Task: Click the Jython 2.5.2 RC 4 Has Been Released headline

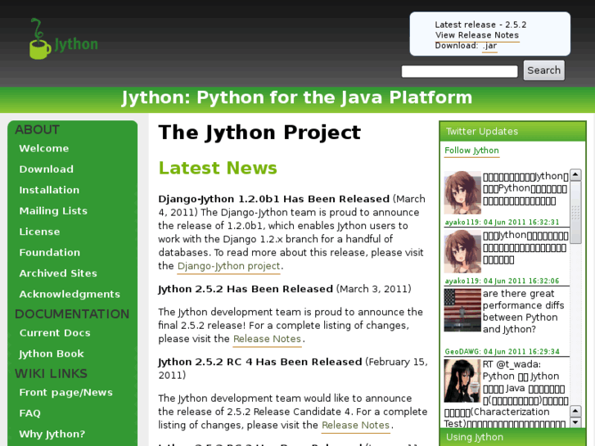Action: point(260,362)
